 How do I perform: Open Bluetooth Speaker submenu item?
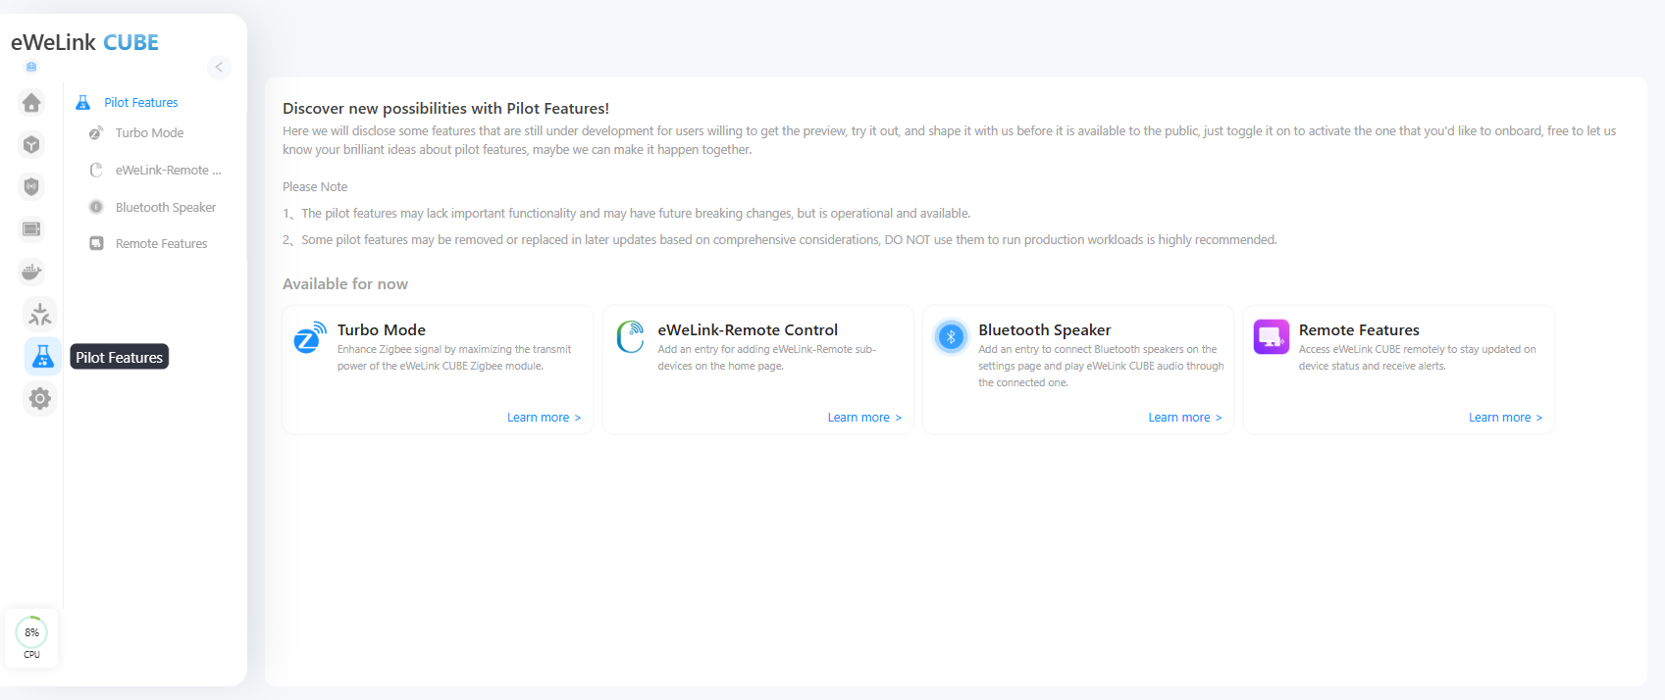click(165, 208)
